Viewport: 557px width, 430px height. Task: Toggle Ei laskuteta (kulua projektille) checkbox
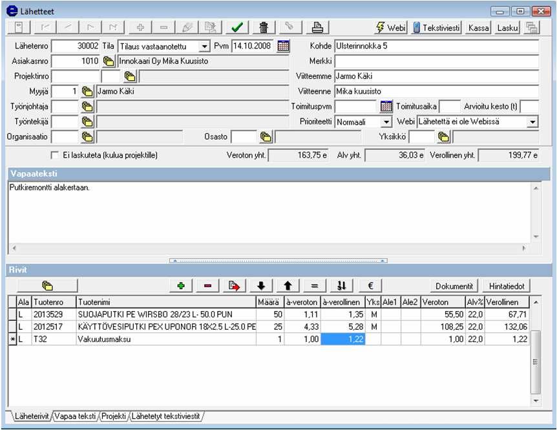tap(55, 155)
